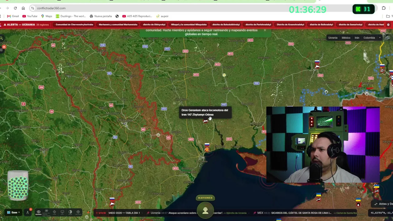Click the helmet icon below AVIONES
The image size is (393, 221).
pos(205,211)
